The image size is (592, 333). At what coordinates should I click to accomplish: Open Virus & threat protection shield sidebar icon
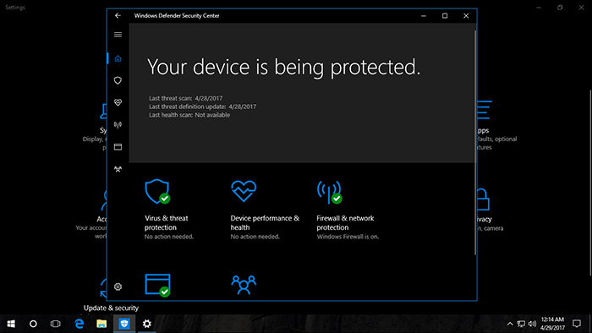[118, 80]
